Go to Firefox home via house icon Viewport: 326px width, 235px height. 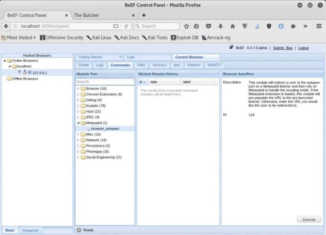click(x=233, y=26)
